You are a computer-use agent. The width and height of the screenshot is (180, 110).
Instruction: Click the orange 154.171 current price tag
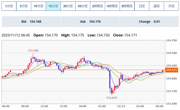pos(171,70)
